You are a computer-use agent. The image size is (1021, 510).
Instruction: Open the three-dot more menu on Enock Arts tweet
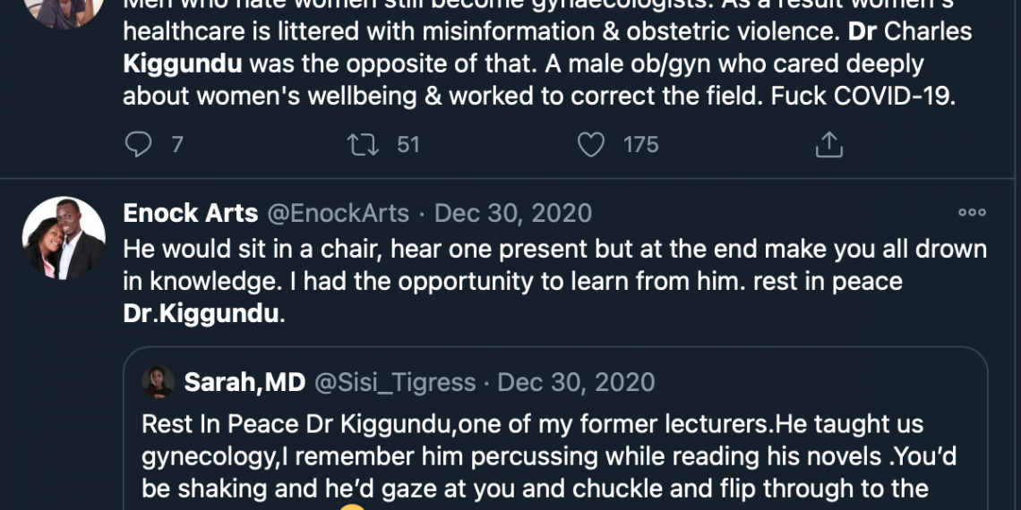pyautogui.click(x=972, y=213)
